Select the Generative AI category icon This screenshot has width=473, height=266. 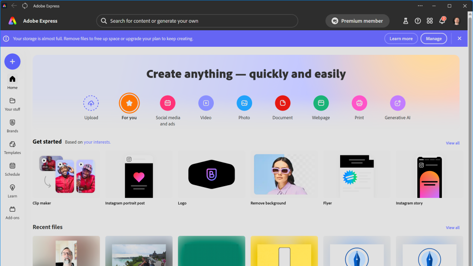(x=397, y=103)
